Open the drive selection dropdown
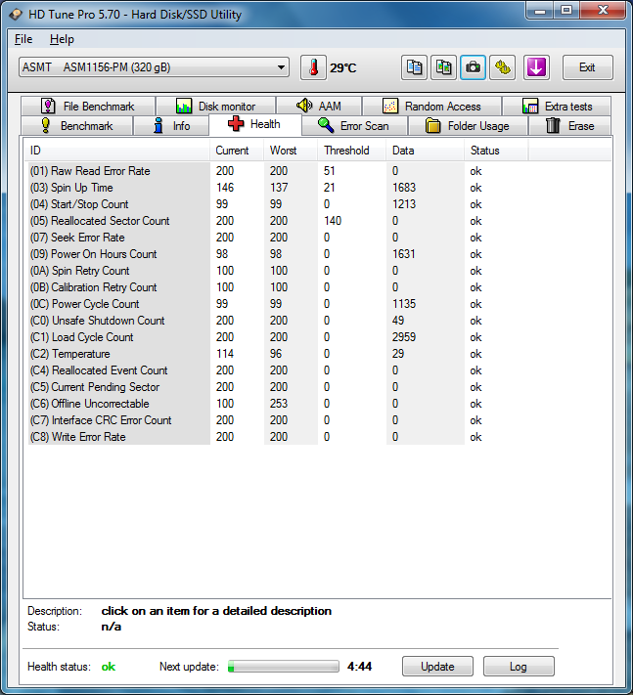633x695 pixels. pos(154,67)
